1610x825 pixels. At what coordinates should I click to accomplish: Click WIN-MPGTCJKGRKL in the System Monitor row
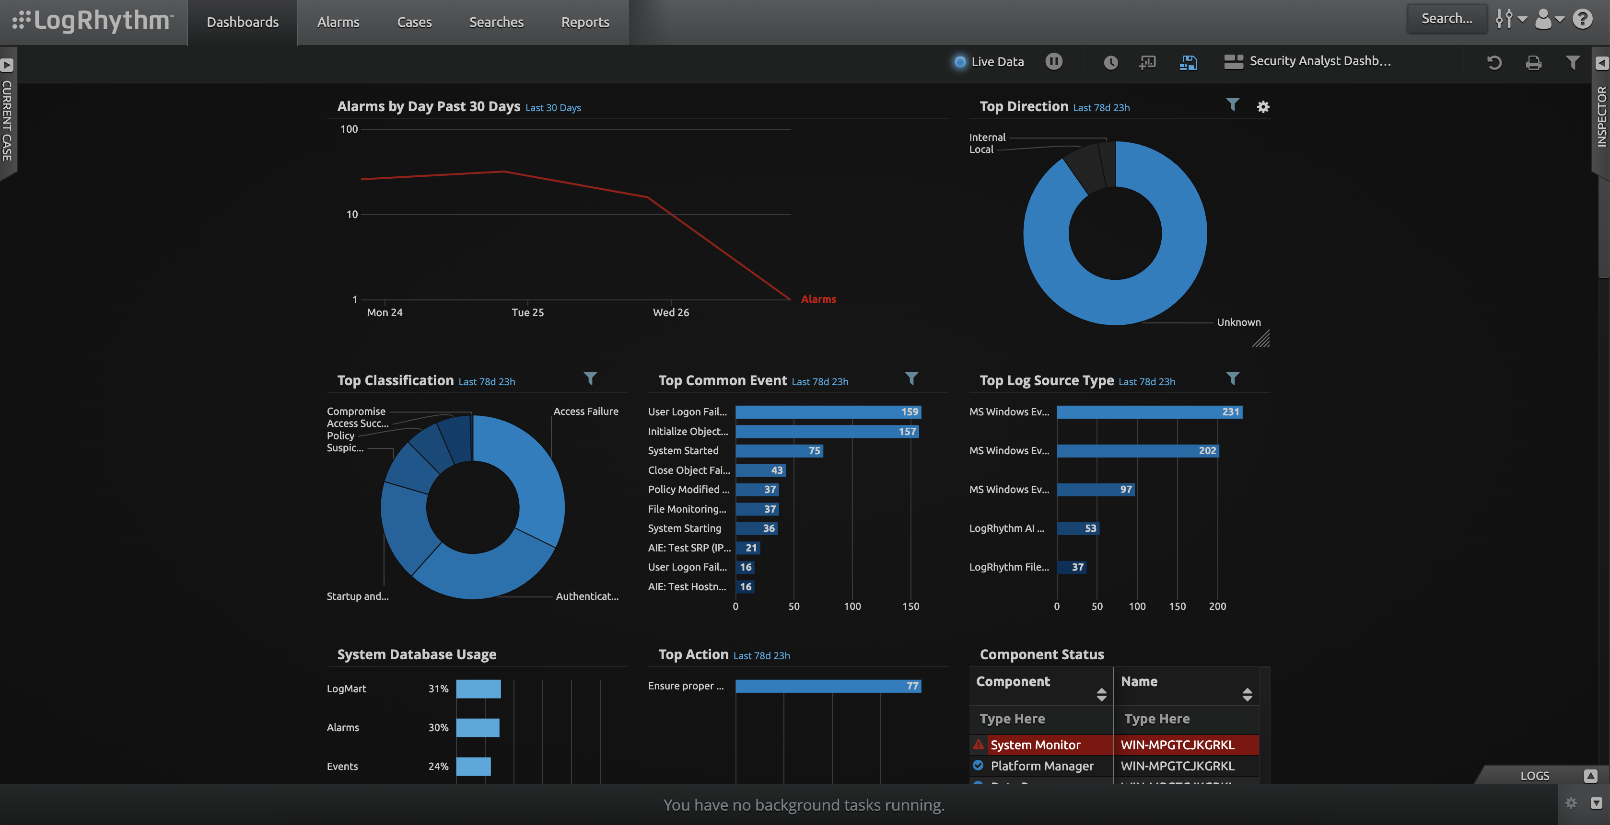click(x=1178, y=745)
